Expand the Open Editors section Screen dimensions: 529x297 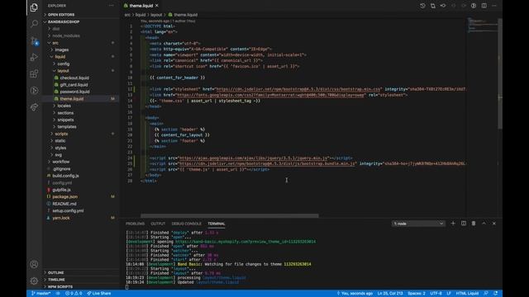coord(81,15)
